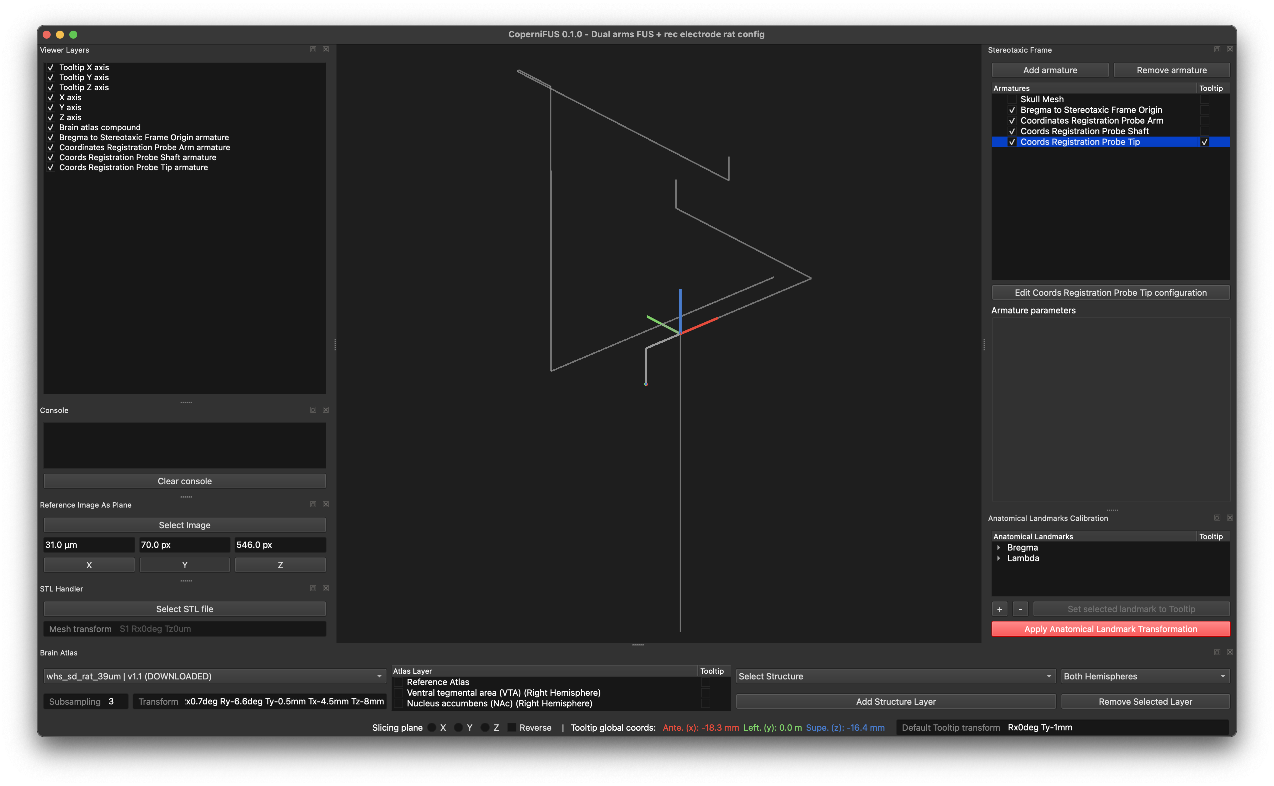Toggle Tooltip X axis layer visibility
The height and width of the screenshot is (786, 1274).
point(50,68)
